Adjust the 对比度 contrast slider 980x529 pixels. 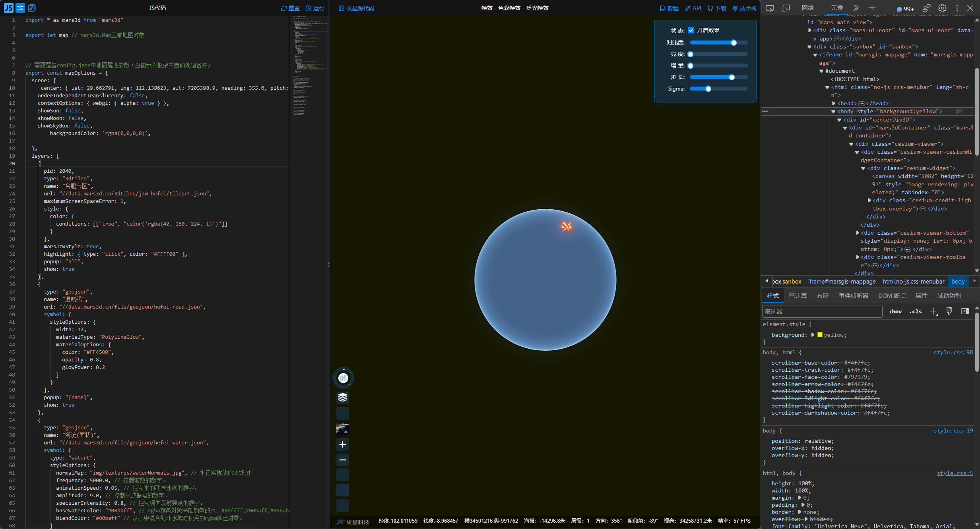pos(719,42)
